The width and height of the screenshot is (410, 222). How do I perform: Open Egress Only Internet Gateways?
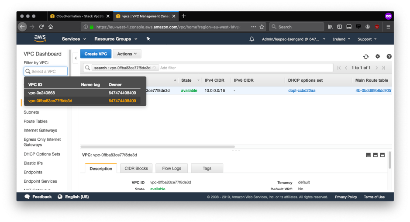[42, 142]
